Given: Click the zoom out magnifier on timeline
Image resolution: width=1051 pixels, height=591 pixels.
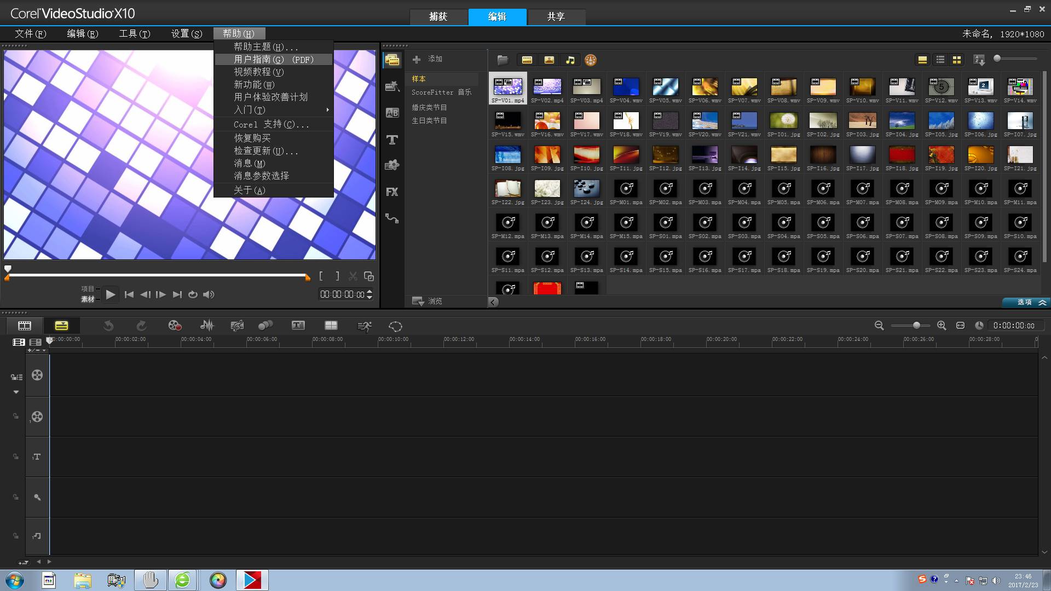Looking at the screenshot, I should (879, 326).
